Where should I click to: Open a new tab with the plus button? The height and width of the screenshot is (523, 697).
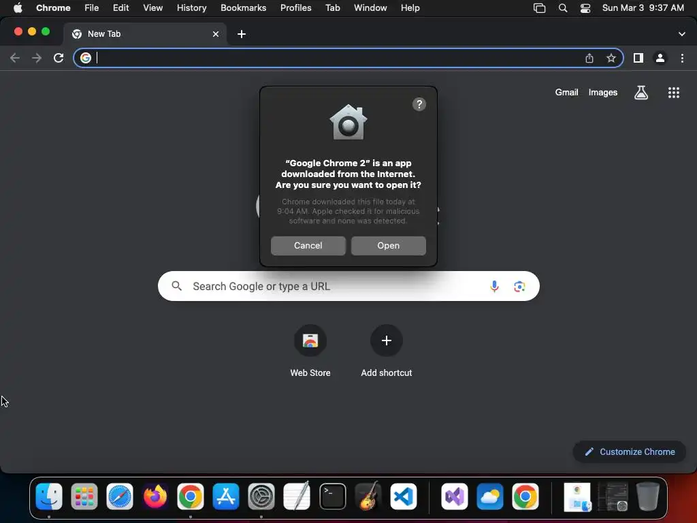pyautogui.click(x=242, y=34)
